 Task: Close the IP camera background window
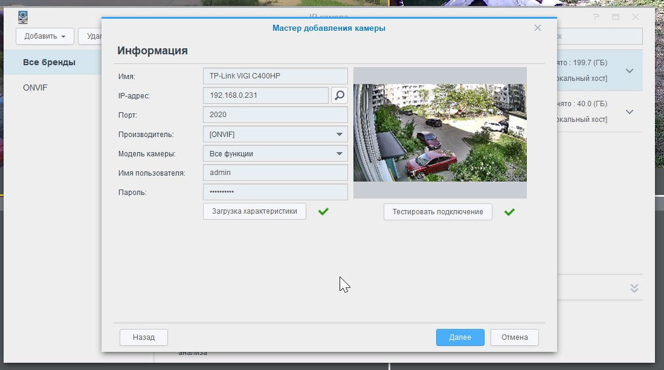point(635,17)
